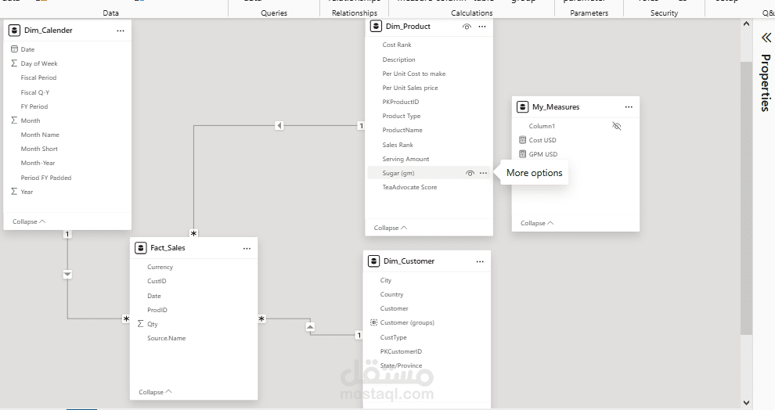Click the sigma icon beside Day of Week
Viewport: 775px width, 410px height.
click(x=14, y=63)
